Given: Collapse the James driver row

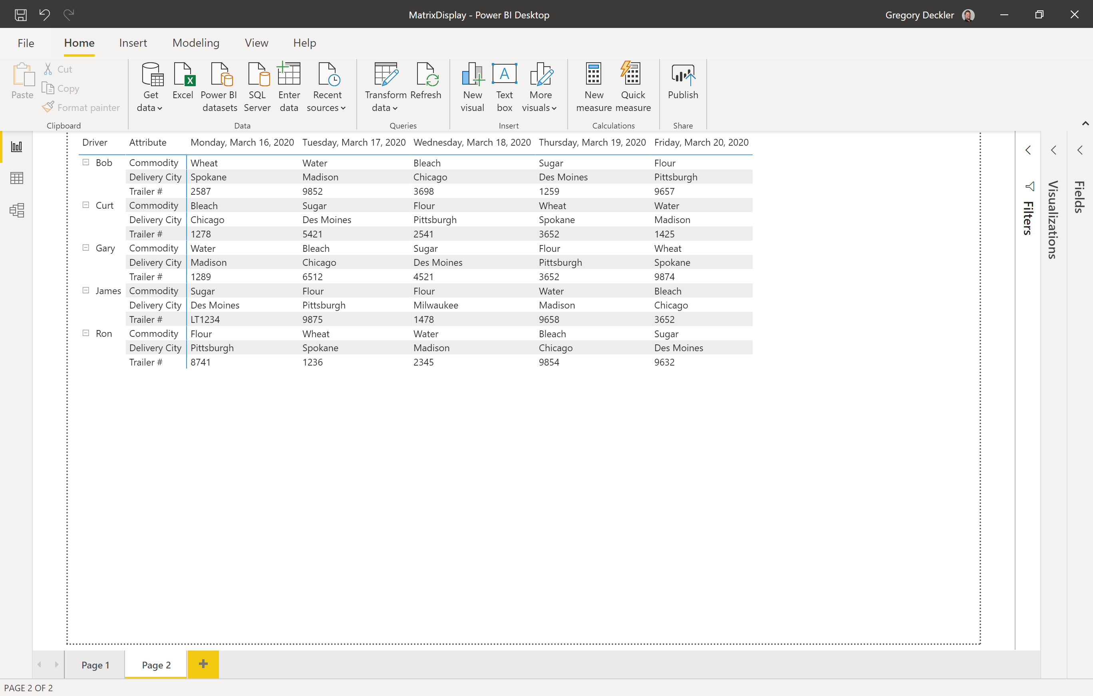Looking at the screenshot, I should tap(86, 290).
